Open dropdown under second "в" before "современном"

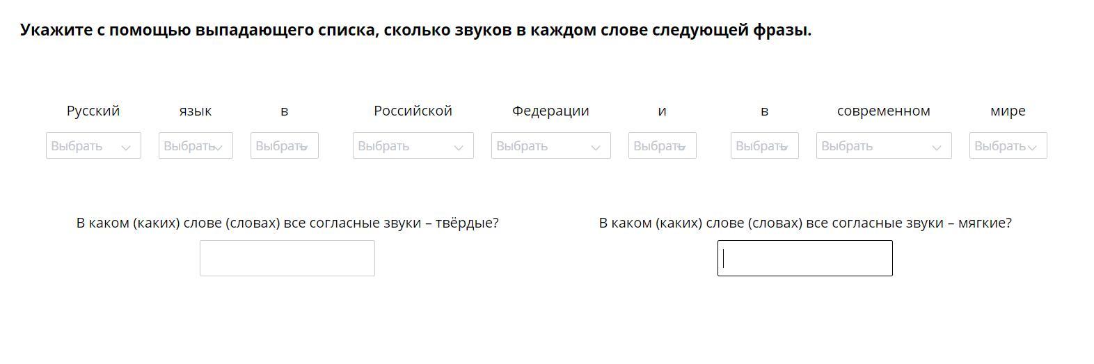click(x=764, y=146)
